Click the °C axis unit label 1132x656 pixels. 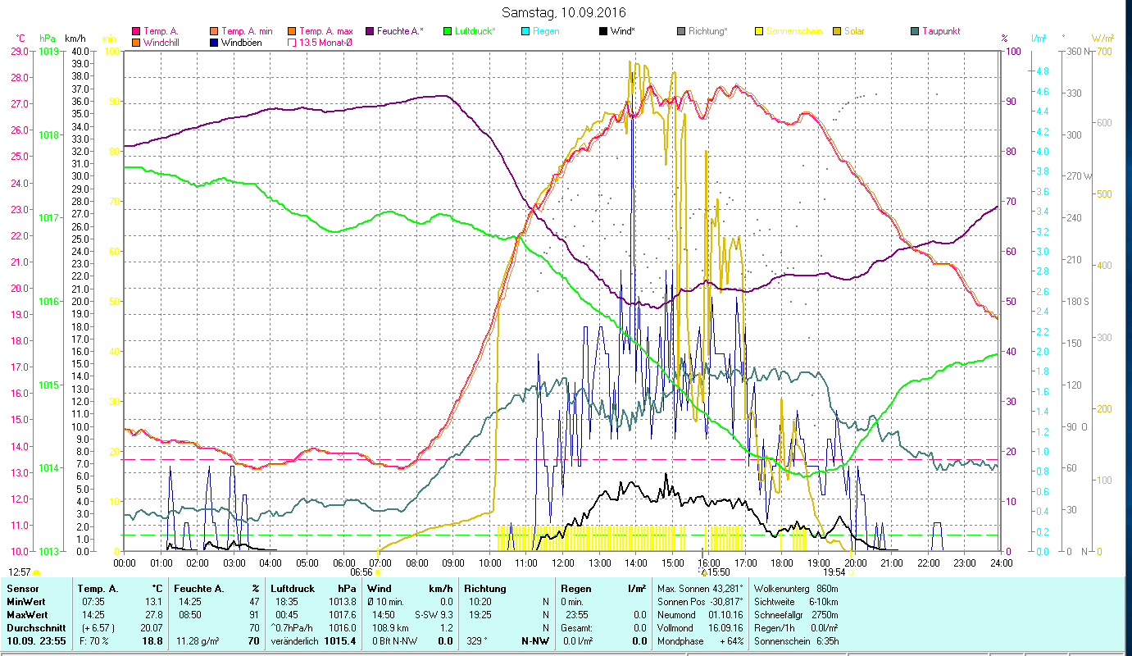pyautogui.click(x=20, y=39)
